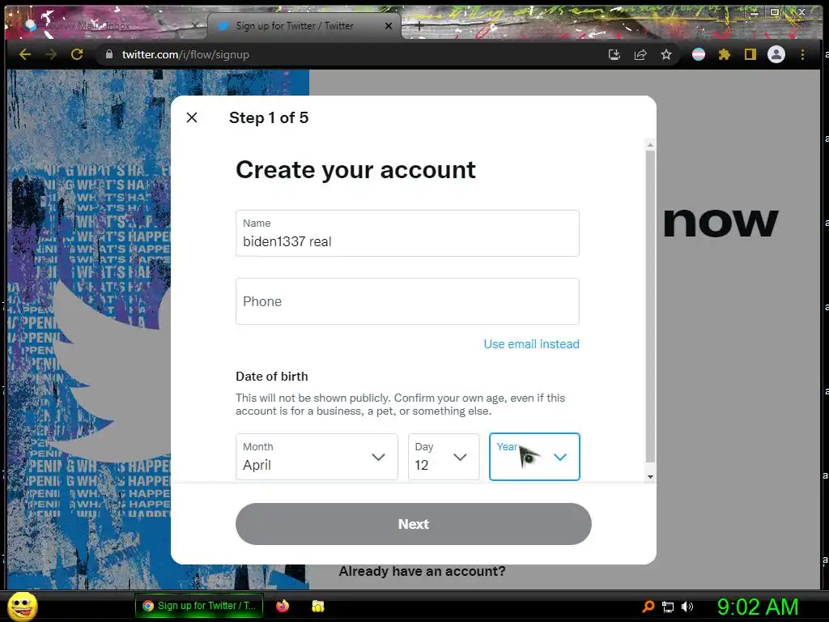Launch Firefox from the taskbar
Viewport: 829px width, 622px height.
point(283,606)
